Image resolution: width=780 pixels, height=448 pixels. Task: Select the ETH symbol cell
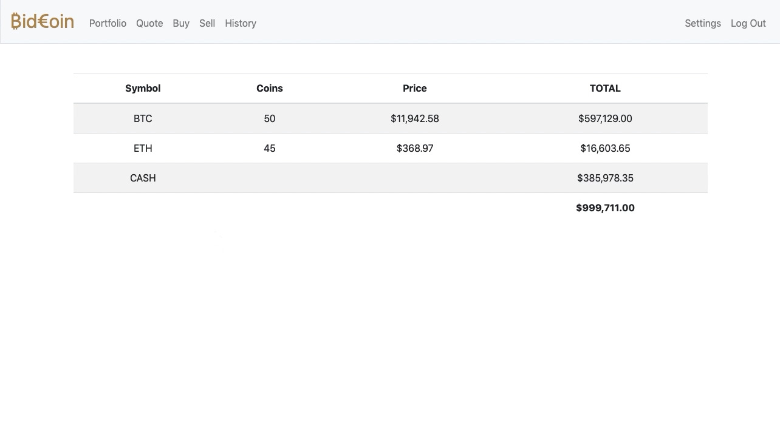click(143, 148)
